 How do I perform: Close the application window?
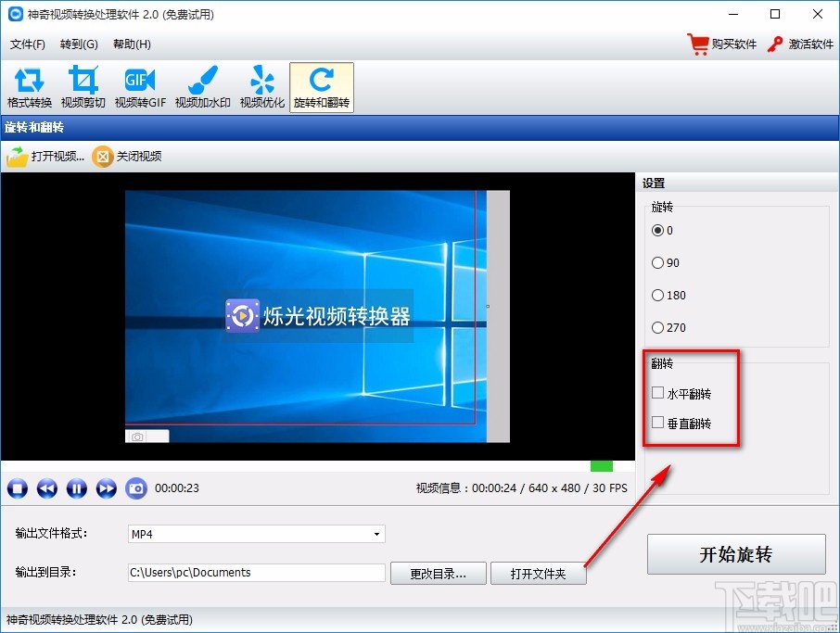818,15
